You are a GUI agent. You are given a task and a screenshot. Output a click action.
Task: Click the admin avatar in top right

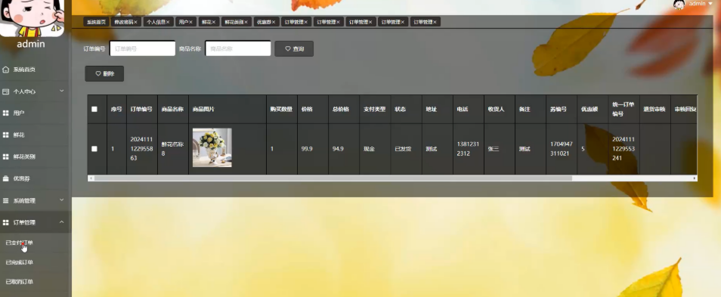pyautogui.click(x=679, y=4)
